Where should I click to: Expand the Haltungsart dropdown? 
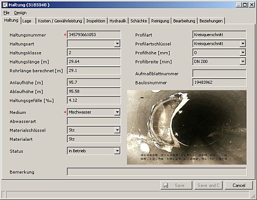(117, 44)
